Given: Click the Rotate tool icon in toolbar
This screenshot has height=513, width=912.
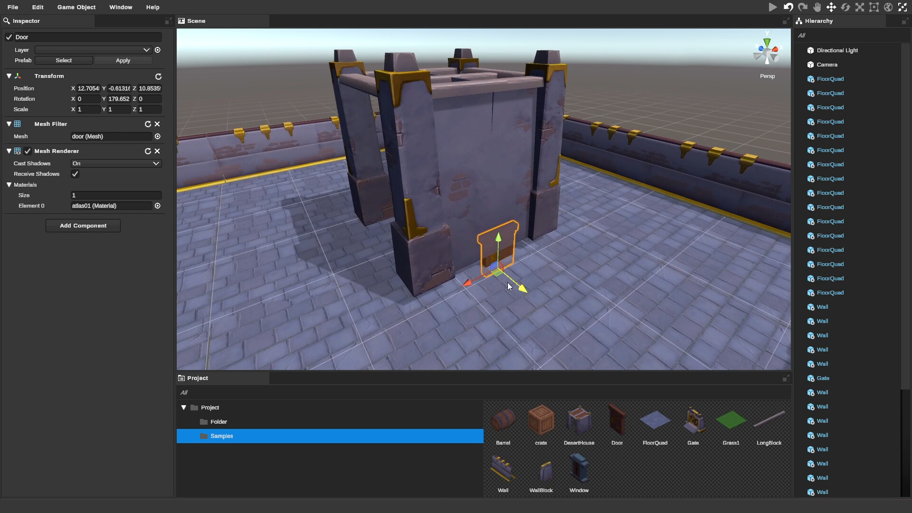Looking at the screenshot, I should 845,6.
